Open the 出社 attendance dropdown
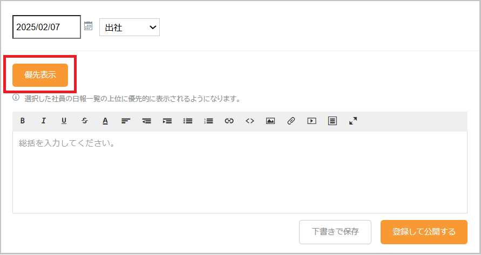Viewport: 481px width, 255px height. pyautogui.click(x=130, y=27)
